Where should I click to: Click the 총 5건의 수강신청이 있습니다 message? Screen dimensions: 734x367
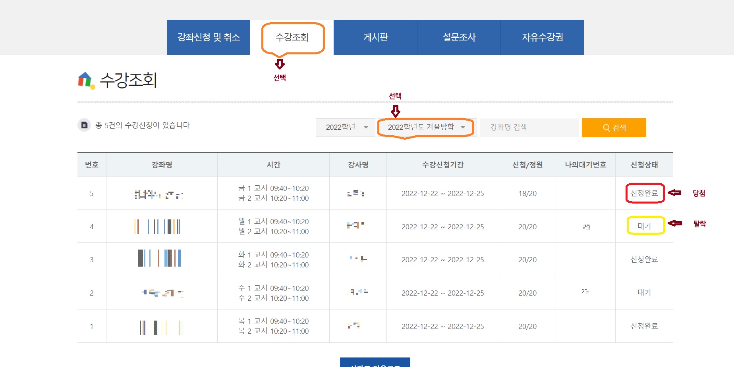coord(143,125)
